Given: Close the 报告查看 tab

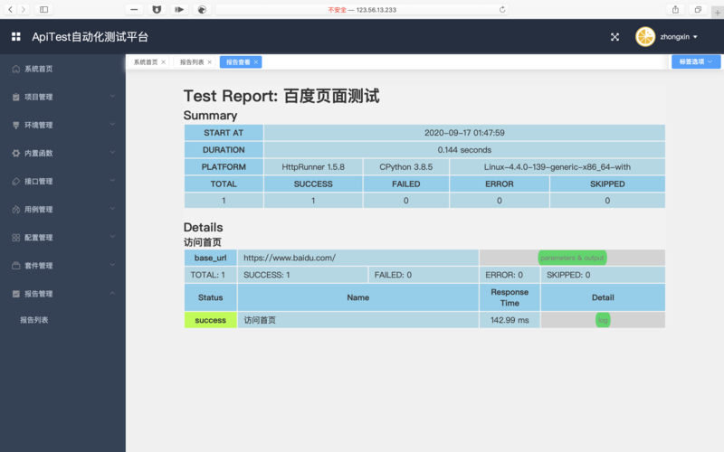Looking at the screenshot, I should click(256, 62).
